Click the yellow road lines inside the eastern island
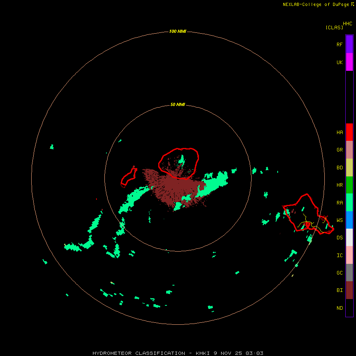This screenshot has width=356, height=356. [x=312, y=223]
